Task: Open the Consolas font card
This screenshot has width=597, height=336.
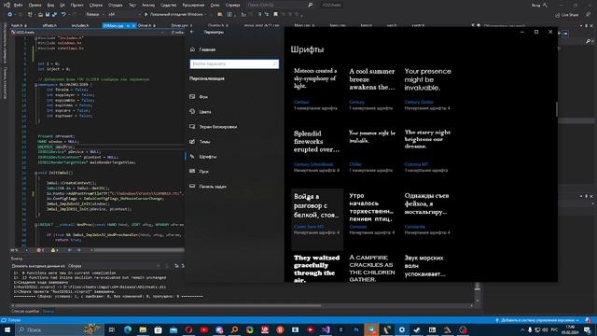Action: [372, 219]
